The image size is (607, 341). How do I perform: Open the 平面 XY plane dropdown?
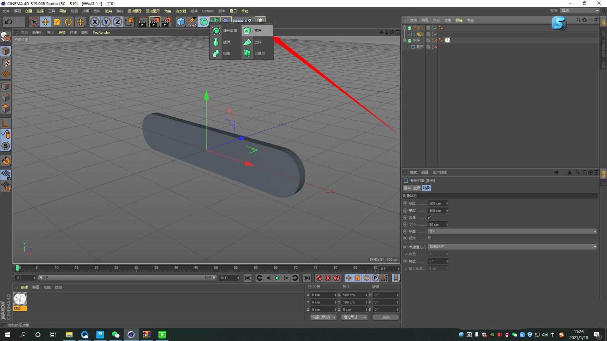click(x=512, y=231)
